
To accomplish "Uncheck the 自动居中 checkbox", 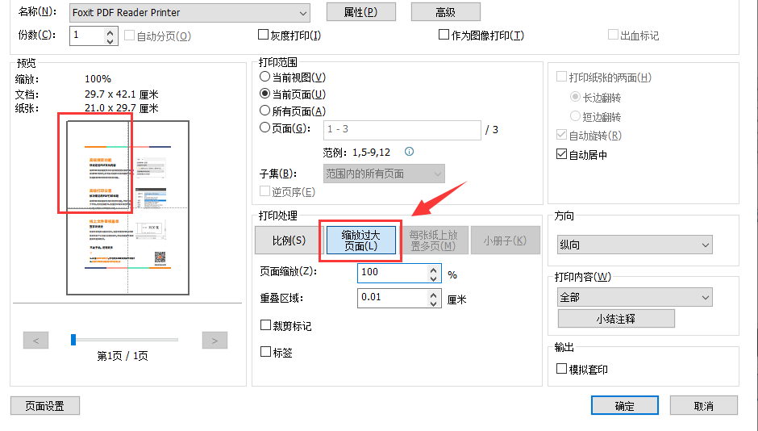I will tap(562, 154).
